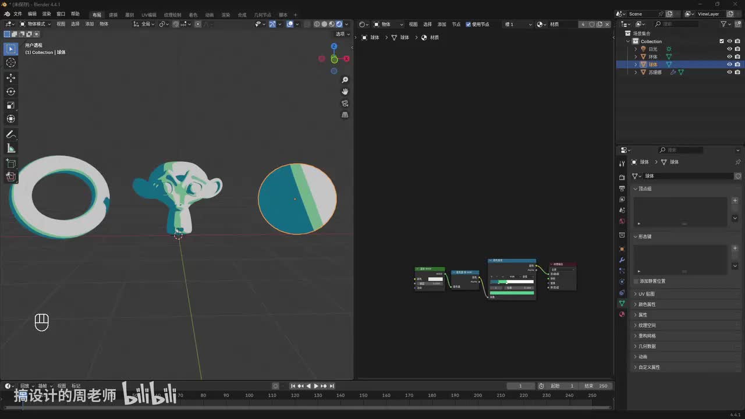Hide the 日光 light in viewport
The height and width of the screenshot is (419, 745).
[730, 49]
